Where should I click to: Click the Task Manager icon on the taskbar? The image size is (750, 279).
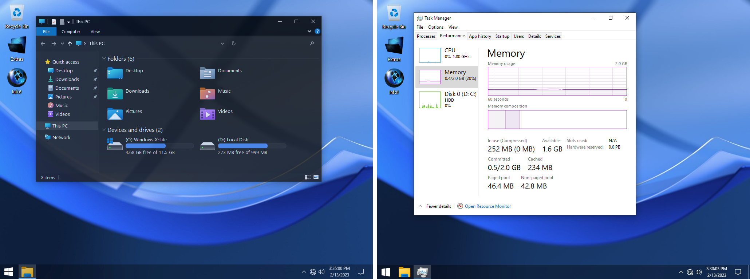[x=422, y=272]
